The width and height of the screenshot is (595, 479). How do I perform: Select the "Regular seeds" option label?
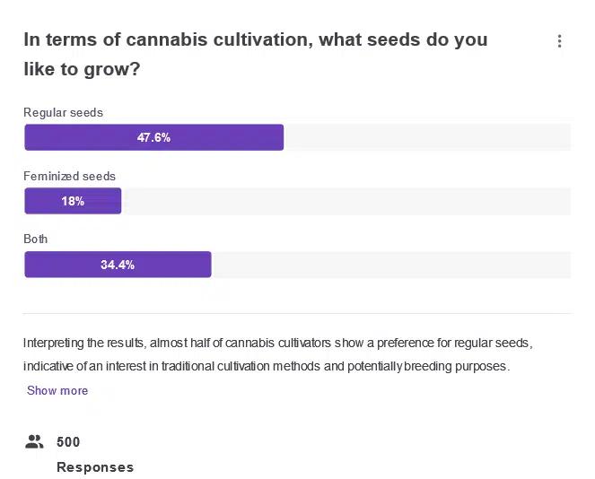(63, 113)
